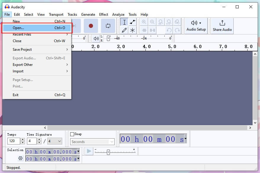Click the Audacity headphones logo icon
The width and height of the screenshot is (260, 173).
(x=7, y=7)
